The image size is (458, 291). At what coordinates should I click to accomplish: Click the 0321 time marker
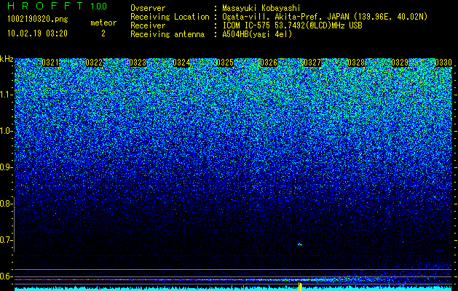50,63
